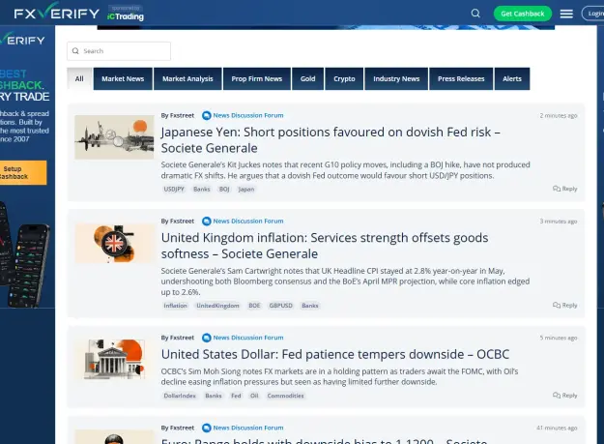Click the forum icon on US Dollar article
Image resolution: width=604 pixels, height=444 pixels.
(x=207, y=338)
